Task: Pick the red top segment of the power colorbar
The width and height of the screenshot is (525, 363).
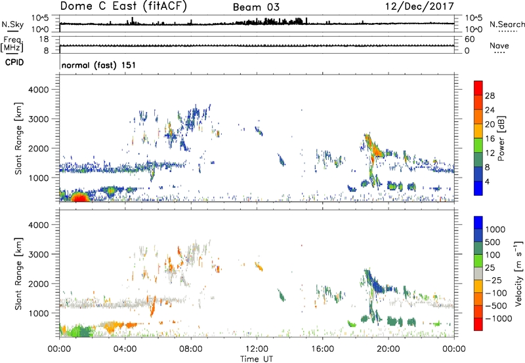Action: (478, 88)
